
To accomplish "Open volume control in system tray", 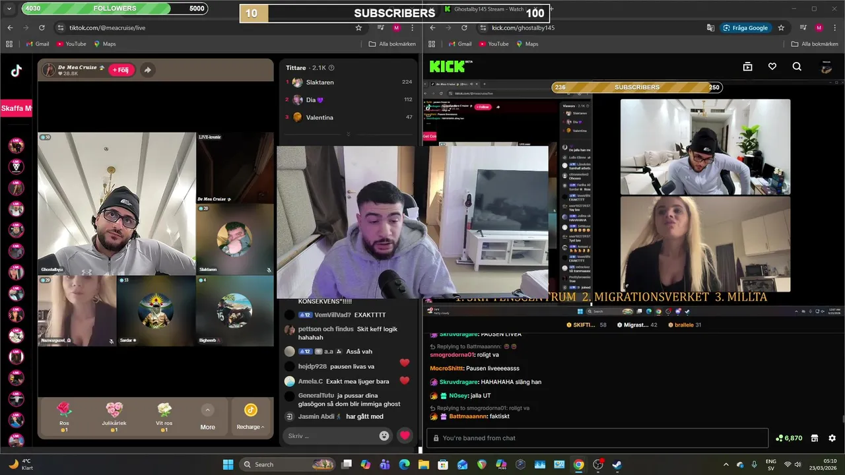I will pyautogui.click(x=797, y=464).
